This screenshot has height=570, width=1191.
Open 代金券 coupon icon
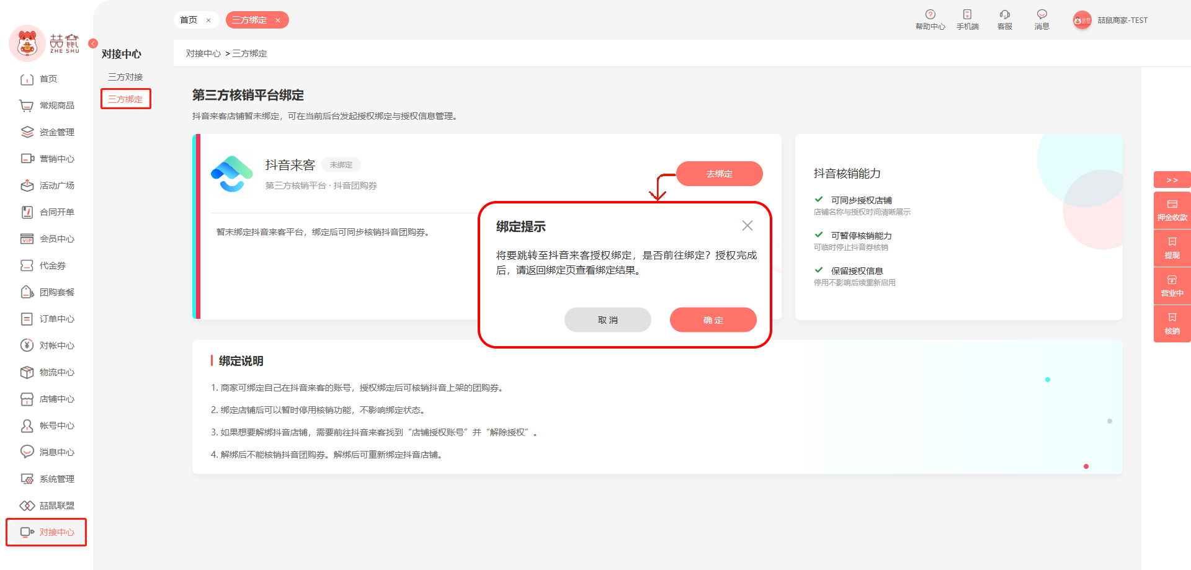click(27, 266)
